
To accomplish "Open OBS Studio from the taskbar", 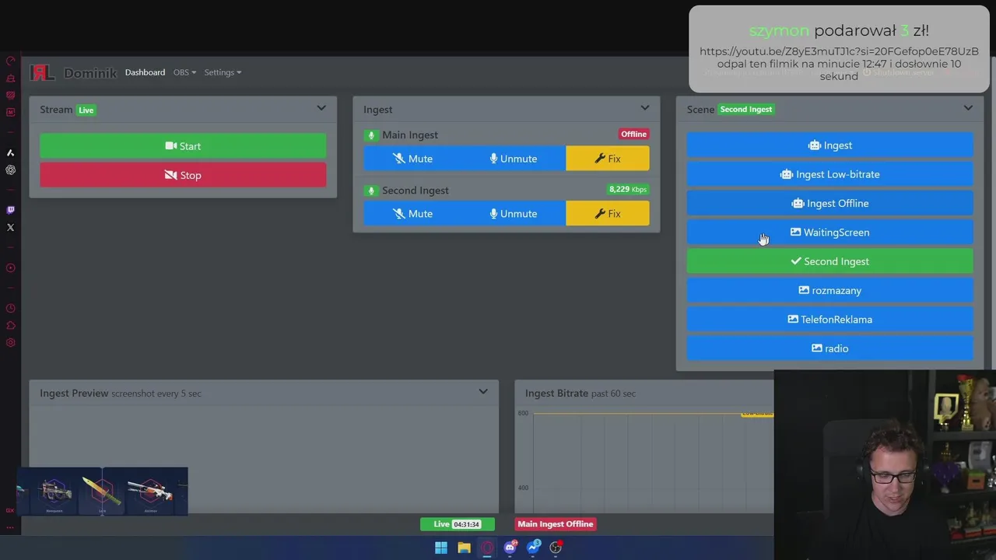I will click(556, 548).
